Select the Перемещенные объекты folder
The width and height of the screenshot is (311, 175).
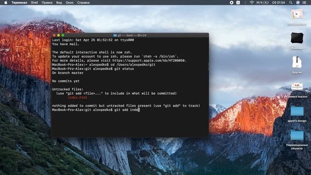pyautogui.click(x=297, y=140)
